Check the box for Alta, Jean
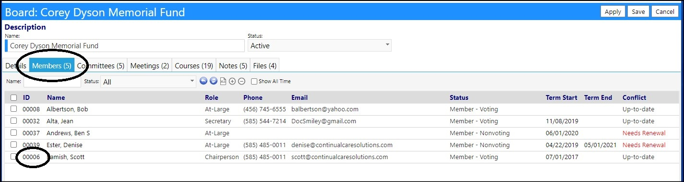Image resolution: width=684 pixels, height=182 pixels. point(14,121)
